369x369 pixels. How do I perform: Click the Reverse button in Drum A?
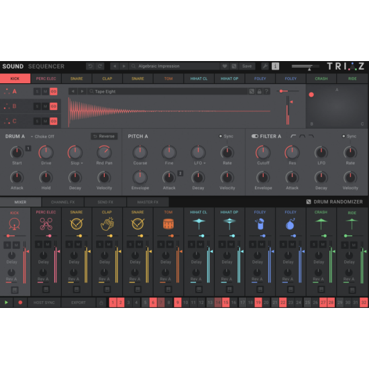click(104, 136)
